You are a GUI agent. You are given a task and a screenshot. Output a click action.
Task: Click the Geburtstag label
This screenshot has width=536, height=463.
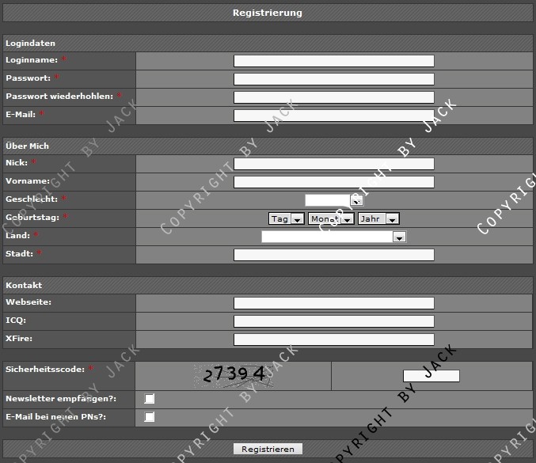pyautogui.click(x=32, y=218)
